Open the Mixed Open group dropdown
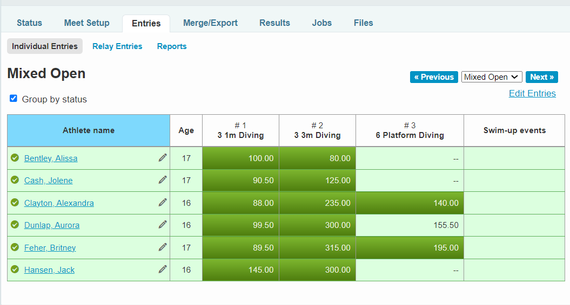Image resolution: width=570 pixels, height=305 pixels. (x=492, y=77)
